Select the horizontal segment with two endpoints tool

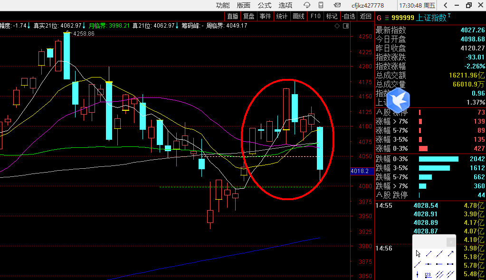pos(450,264)
